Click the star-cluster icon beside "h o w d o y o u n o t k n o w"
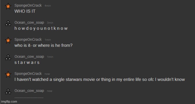This screenshot has height=104, width=195. (x=8, y=23)
